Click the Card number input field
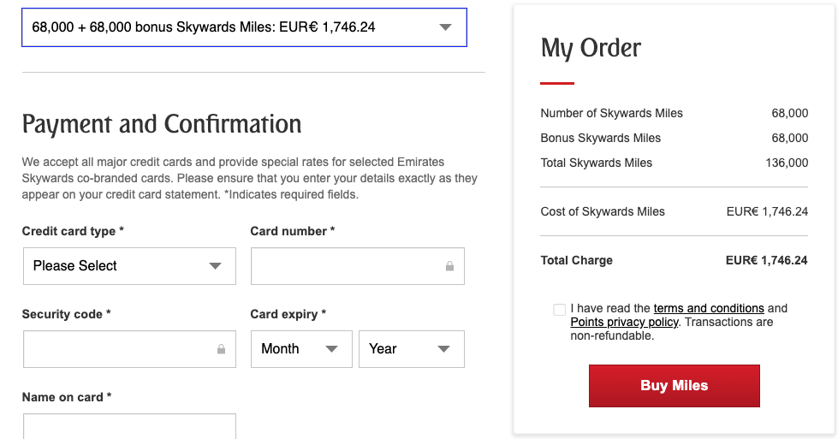Screen dimensions: 838x439 click(x=358, y=266)
